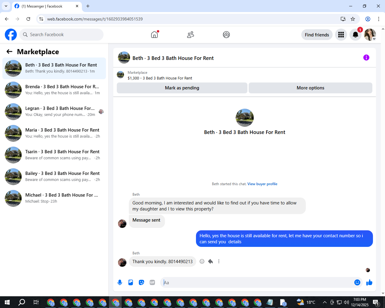Open the Notifications bell
This screenshot has height=308, width=385.
pos(356,35)
